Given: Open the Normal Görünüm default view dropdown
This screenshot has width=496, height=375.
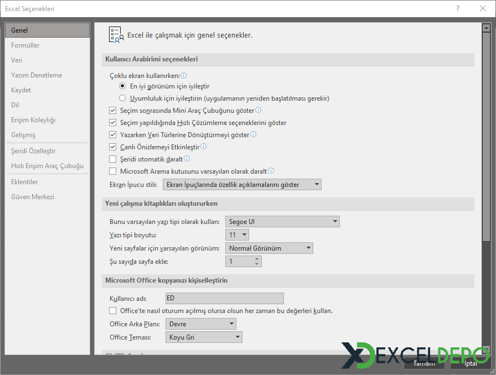Looking at the screenshot, I should (269, 248).
